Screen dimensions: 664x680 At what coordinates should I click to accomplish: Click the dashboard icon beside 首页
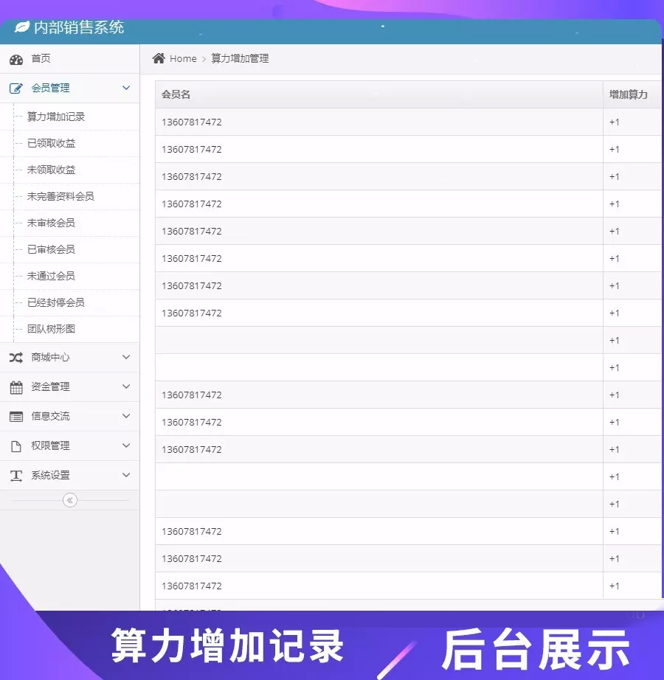pos(16,59)
